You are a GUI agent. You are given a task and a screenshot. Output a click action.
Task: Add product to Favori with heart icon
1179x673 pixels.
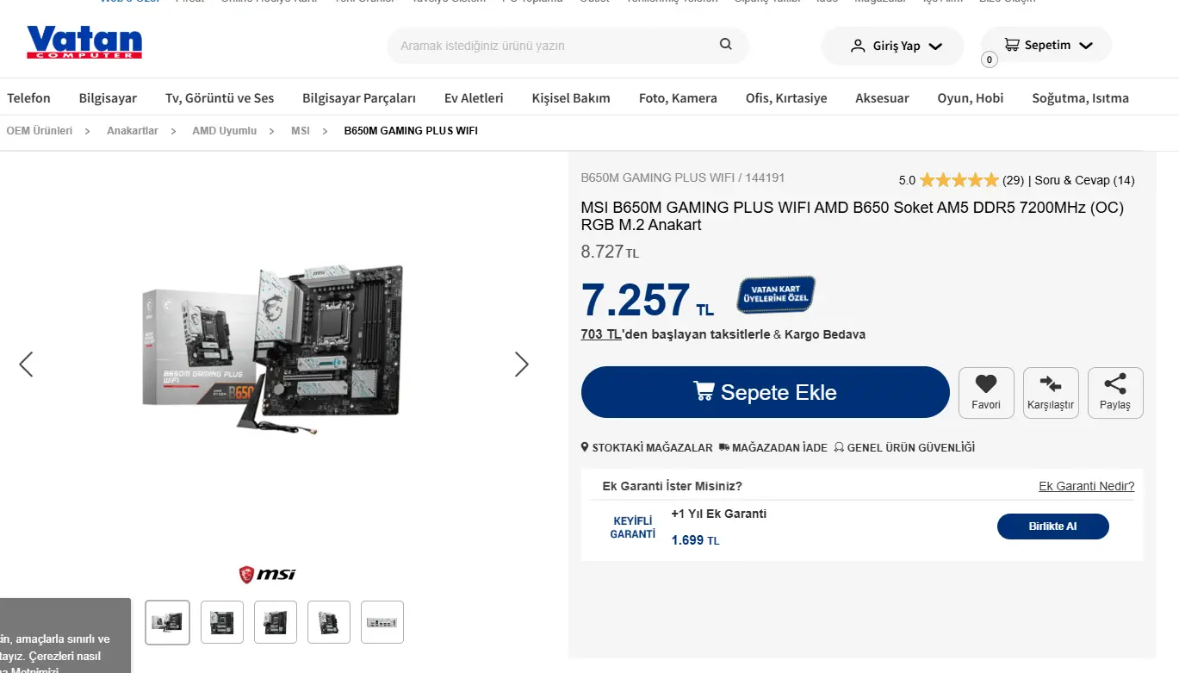[x=986, y=393]
